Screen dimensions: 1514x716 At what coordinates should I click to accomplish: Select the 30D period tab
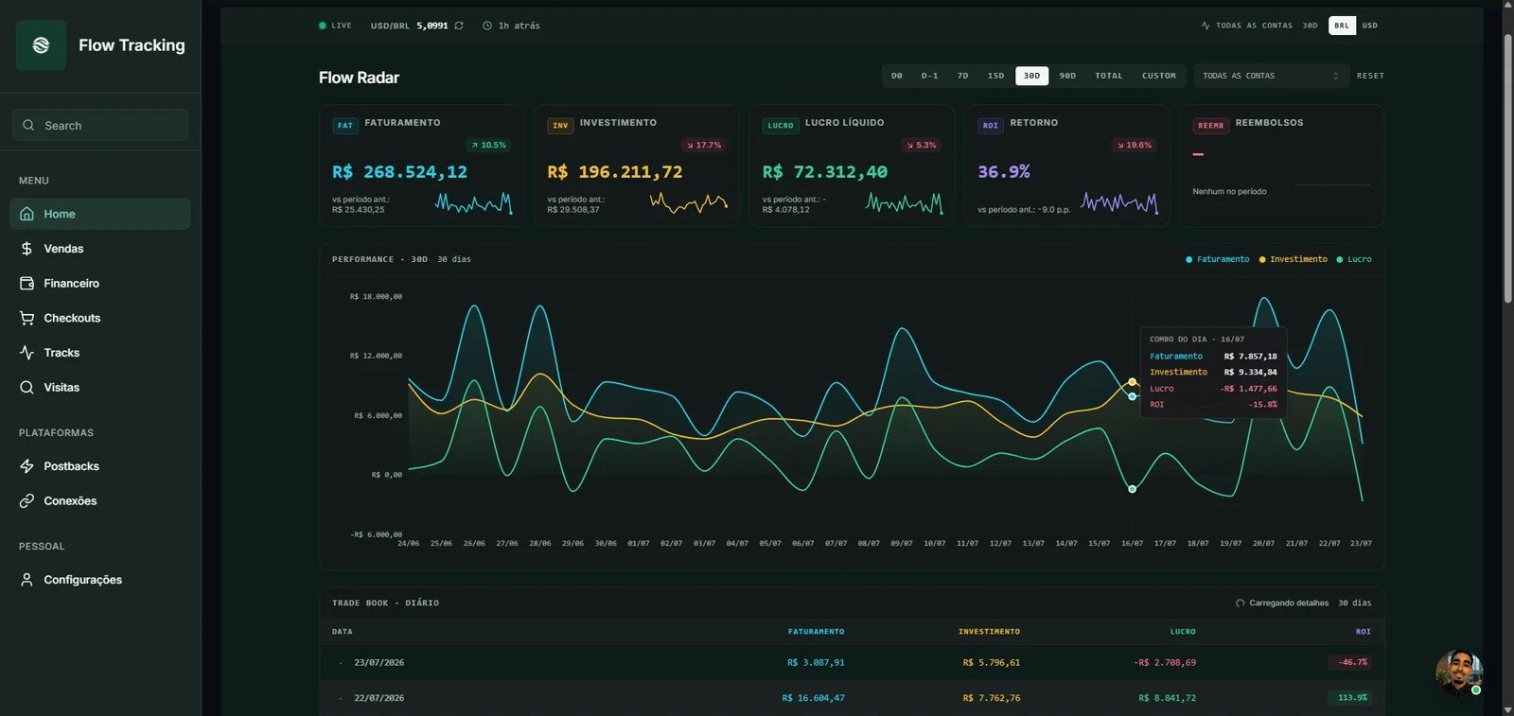click(x=1032, y=76)
